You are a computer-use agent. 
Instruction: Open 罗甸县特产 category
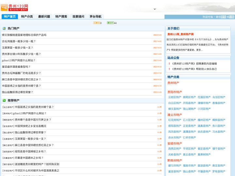click(x=219, y=171)
